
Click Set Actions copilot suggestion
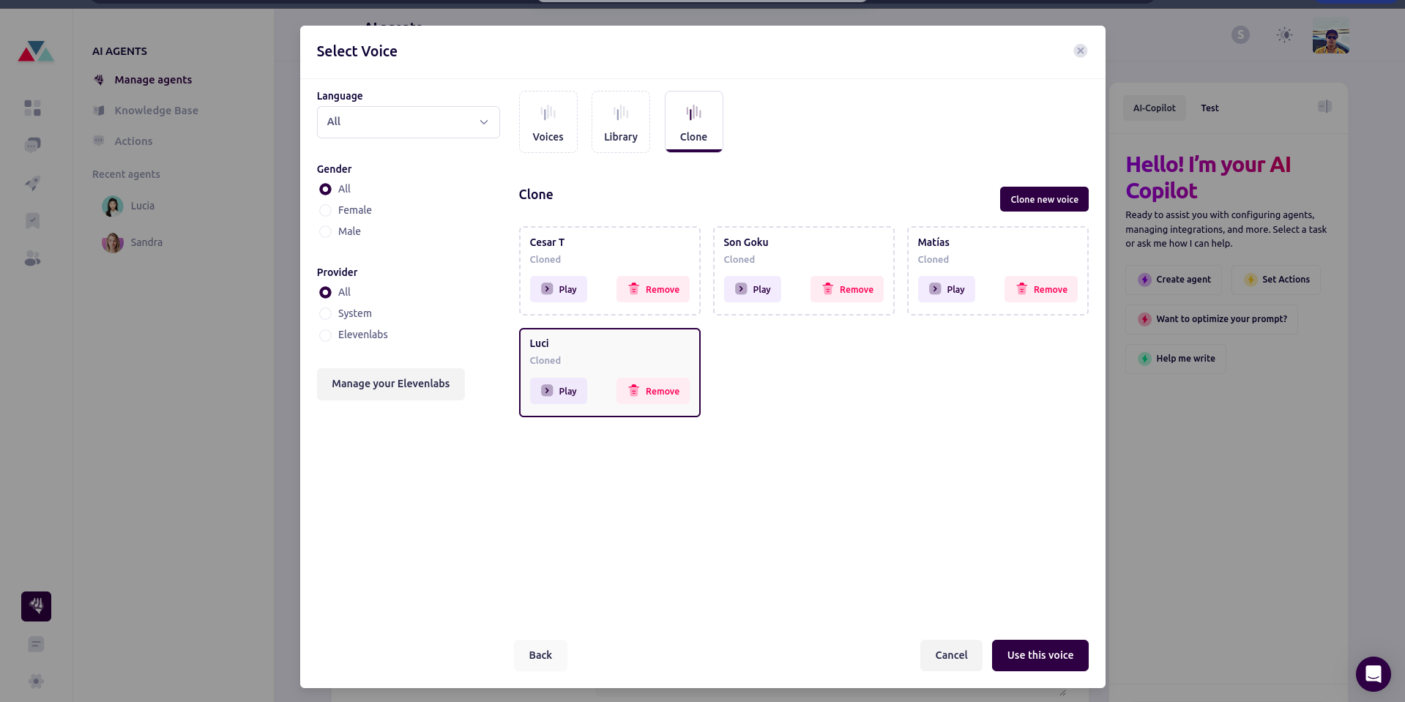tap(1275, 280)
